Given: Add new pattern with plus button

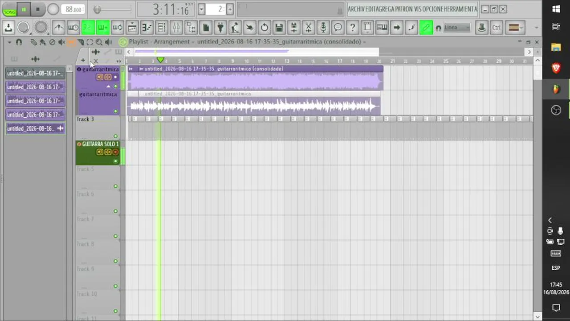Looking at the screenshot, I should (230, 9).
